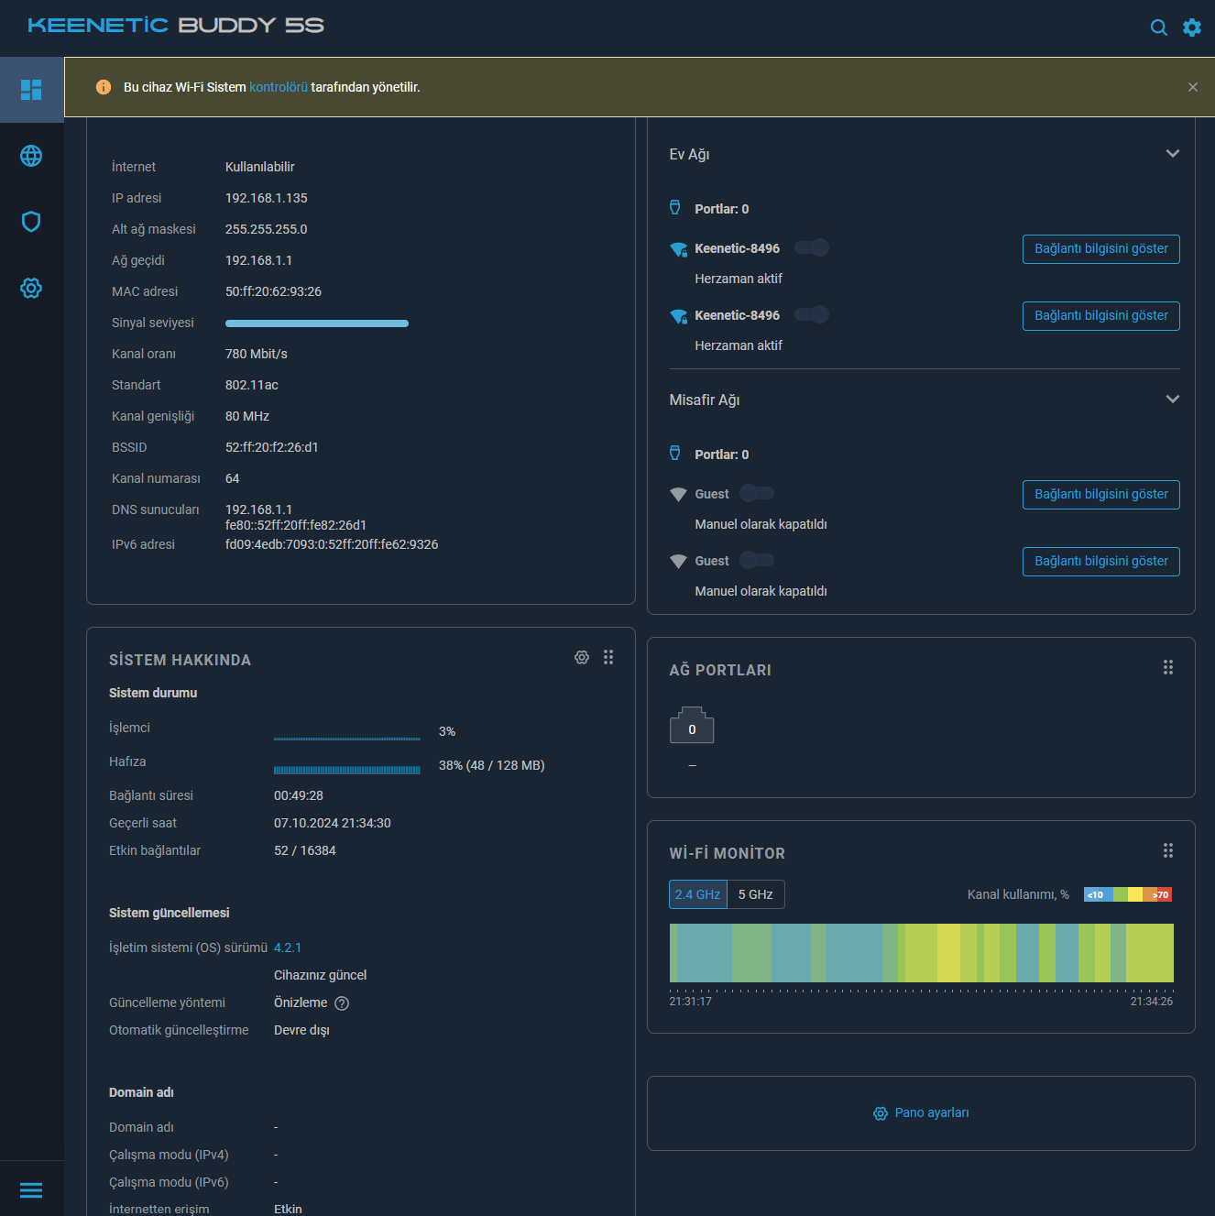Click hamburger menu icon at bottom left
The width and height of the screenshot is (1215, 1216).
pos(31,1190)
